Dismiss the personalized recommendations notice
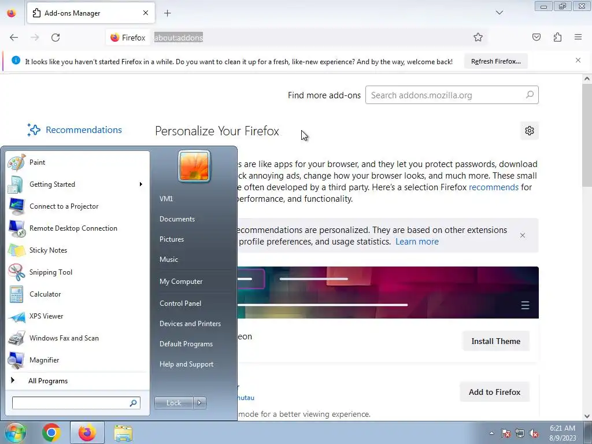The height and width of the screenshot is (444, 592). (523, 236)
